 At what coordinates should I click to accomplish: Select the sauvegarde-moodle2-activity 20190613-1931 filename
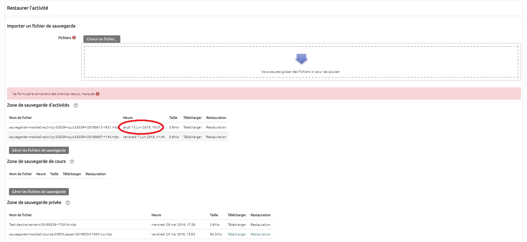click(63, 127)
